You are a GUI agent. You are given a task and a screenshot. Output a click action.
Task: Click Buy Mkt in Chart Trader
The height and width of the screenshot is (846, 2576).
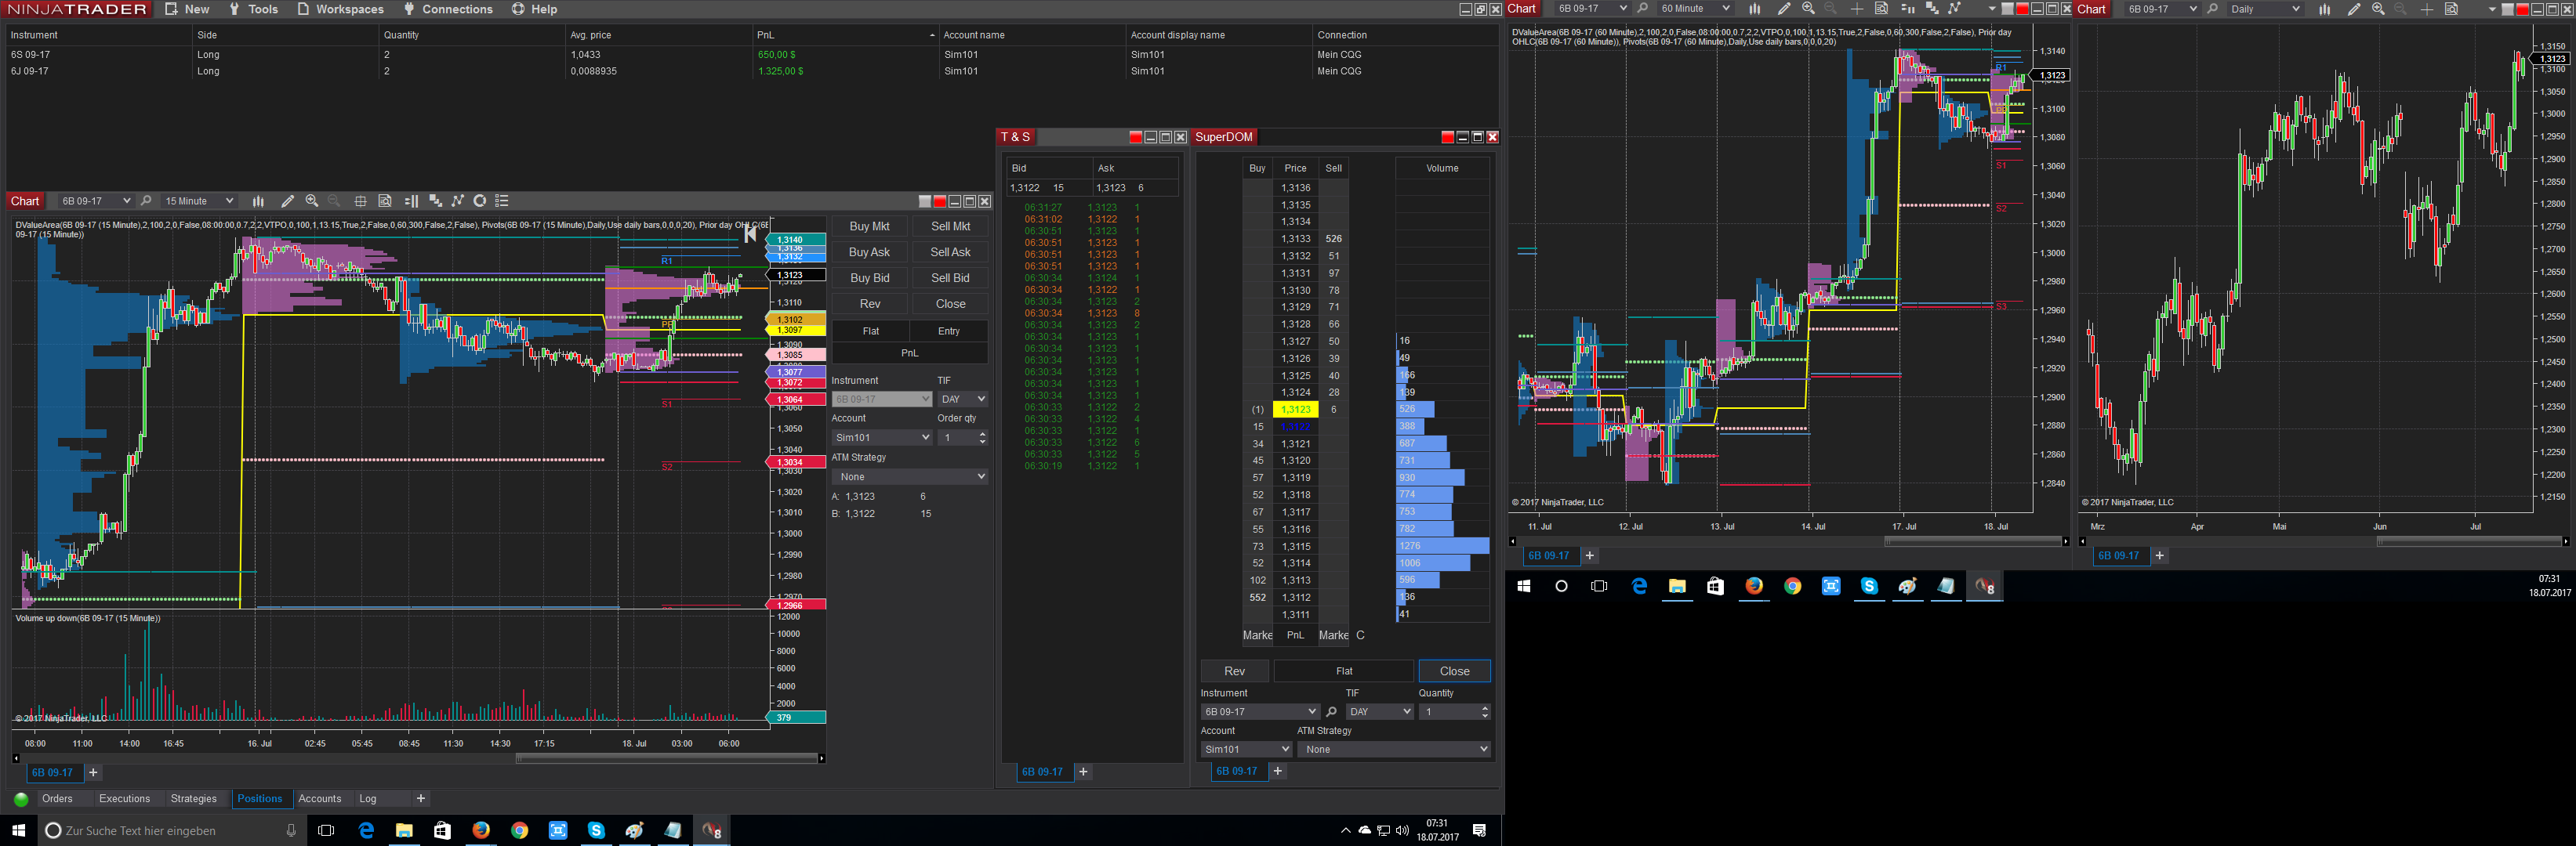click(869, 226)
